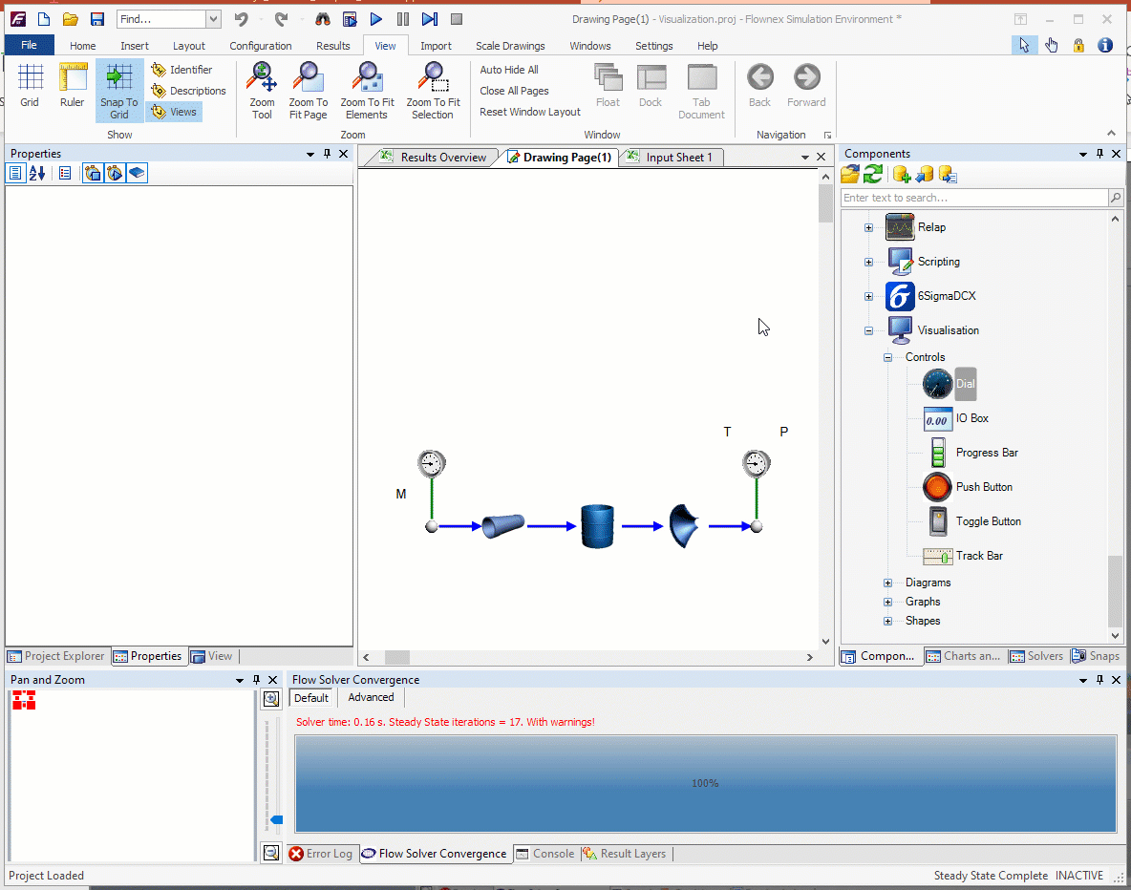Open the Results ribbon tab
The height and width of the screenshot is (890, 1131).
pos(333,46)
